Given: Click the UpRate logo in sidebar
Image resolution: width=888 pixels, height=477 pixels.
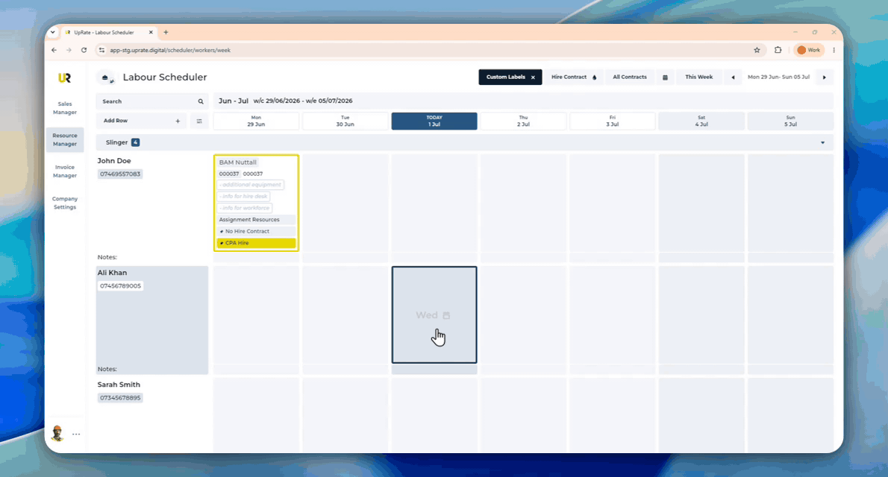Looking at the screenshot, I should point(65,78).
